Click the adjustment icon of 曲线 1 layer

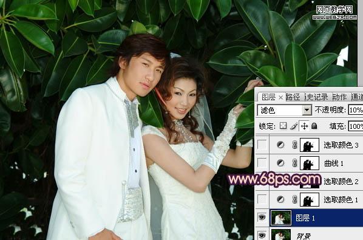pyautogui.click(x=280, y=163)
